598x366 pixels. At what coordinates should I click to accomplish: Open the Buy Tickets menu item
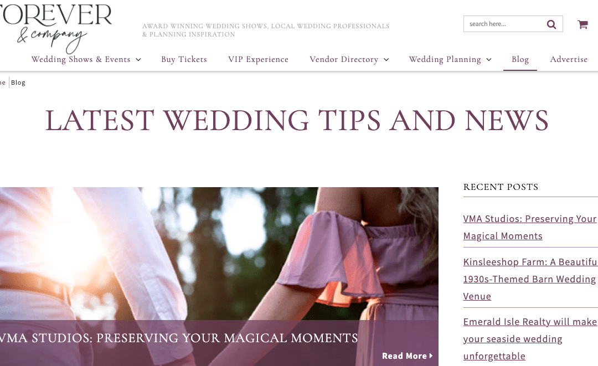pos(184,59)
